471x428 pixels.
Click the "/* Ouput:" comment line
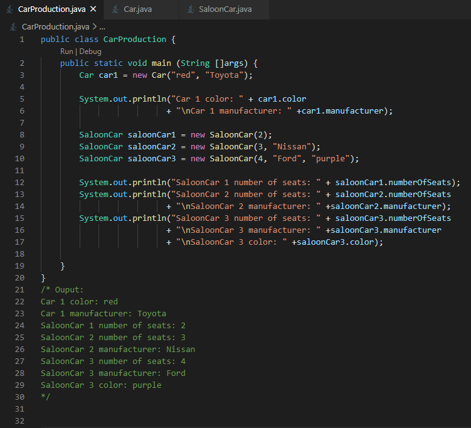(x=62, y=290)
